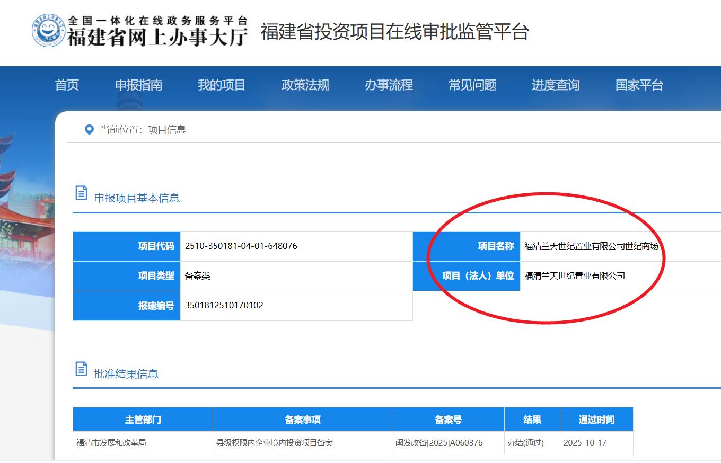The image size is (721, 463).
Task: Click the 主管部门 column header
Action: click(143, 420)
